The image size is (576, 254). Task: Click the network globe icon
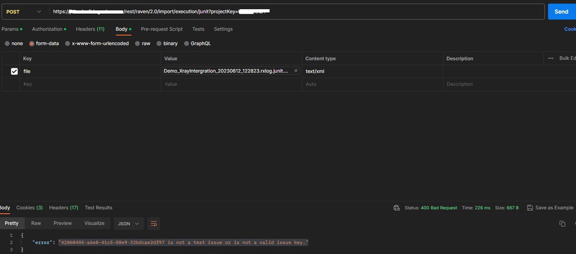[x=397, y=208]
